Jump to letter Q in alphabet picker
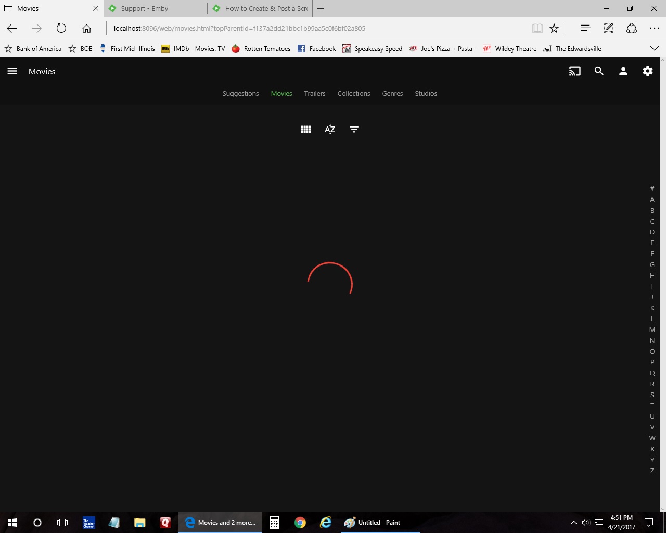666x533 pixels. (652, 373)
